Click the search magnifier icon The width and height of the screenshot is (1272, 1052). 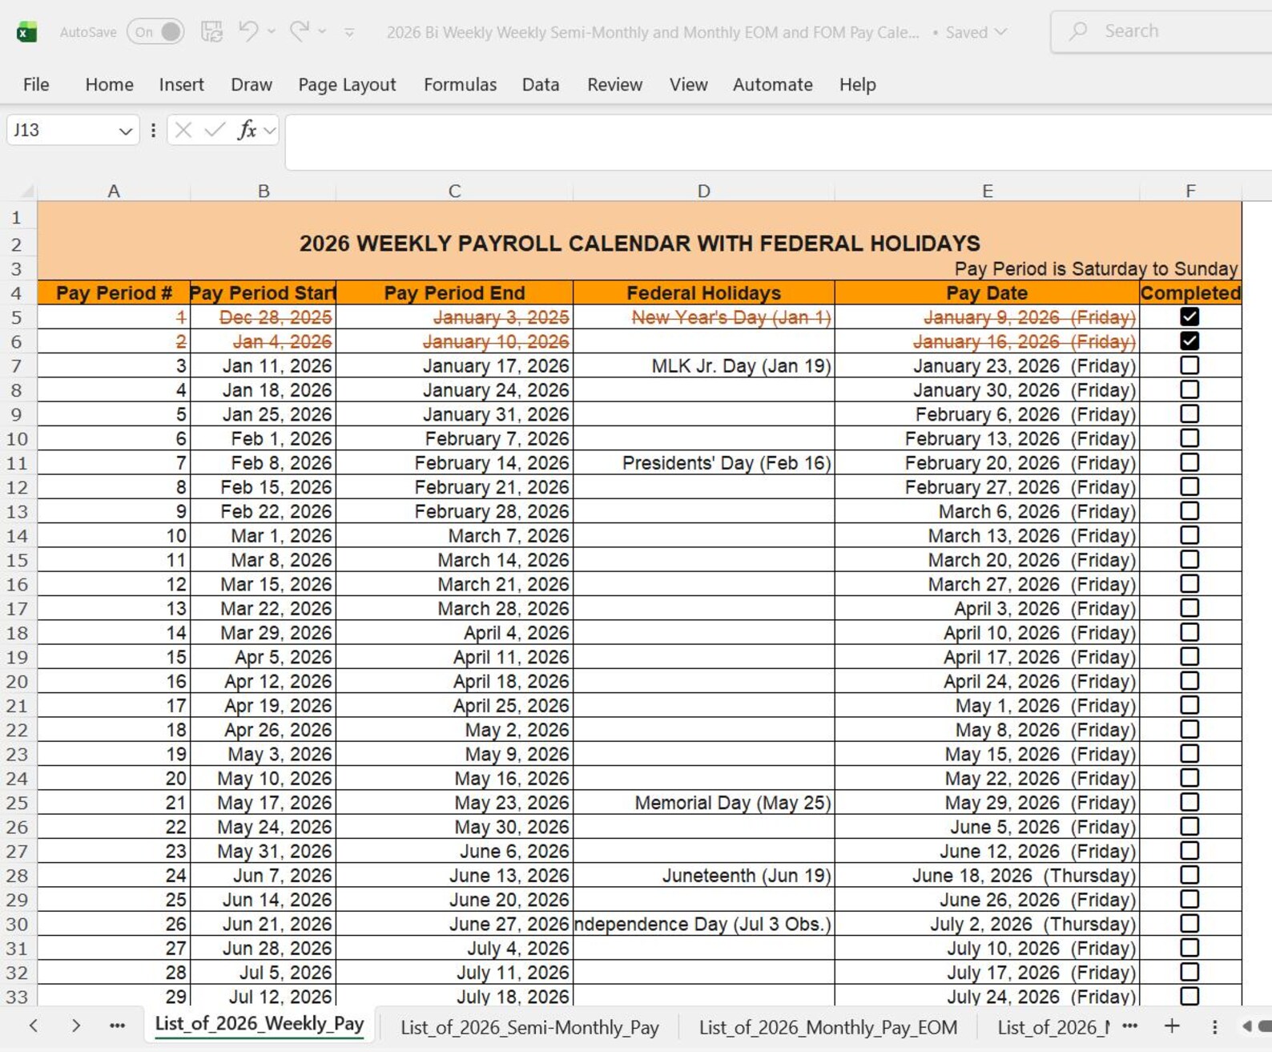click(x=1079, y=31)
